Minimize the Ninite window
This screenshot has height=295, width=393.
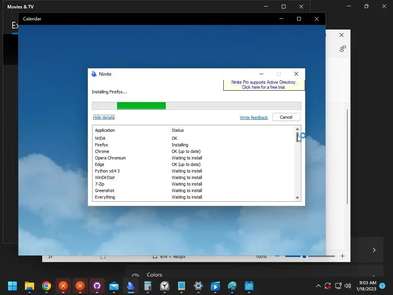pos(261,74)
